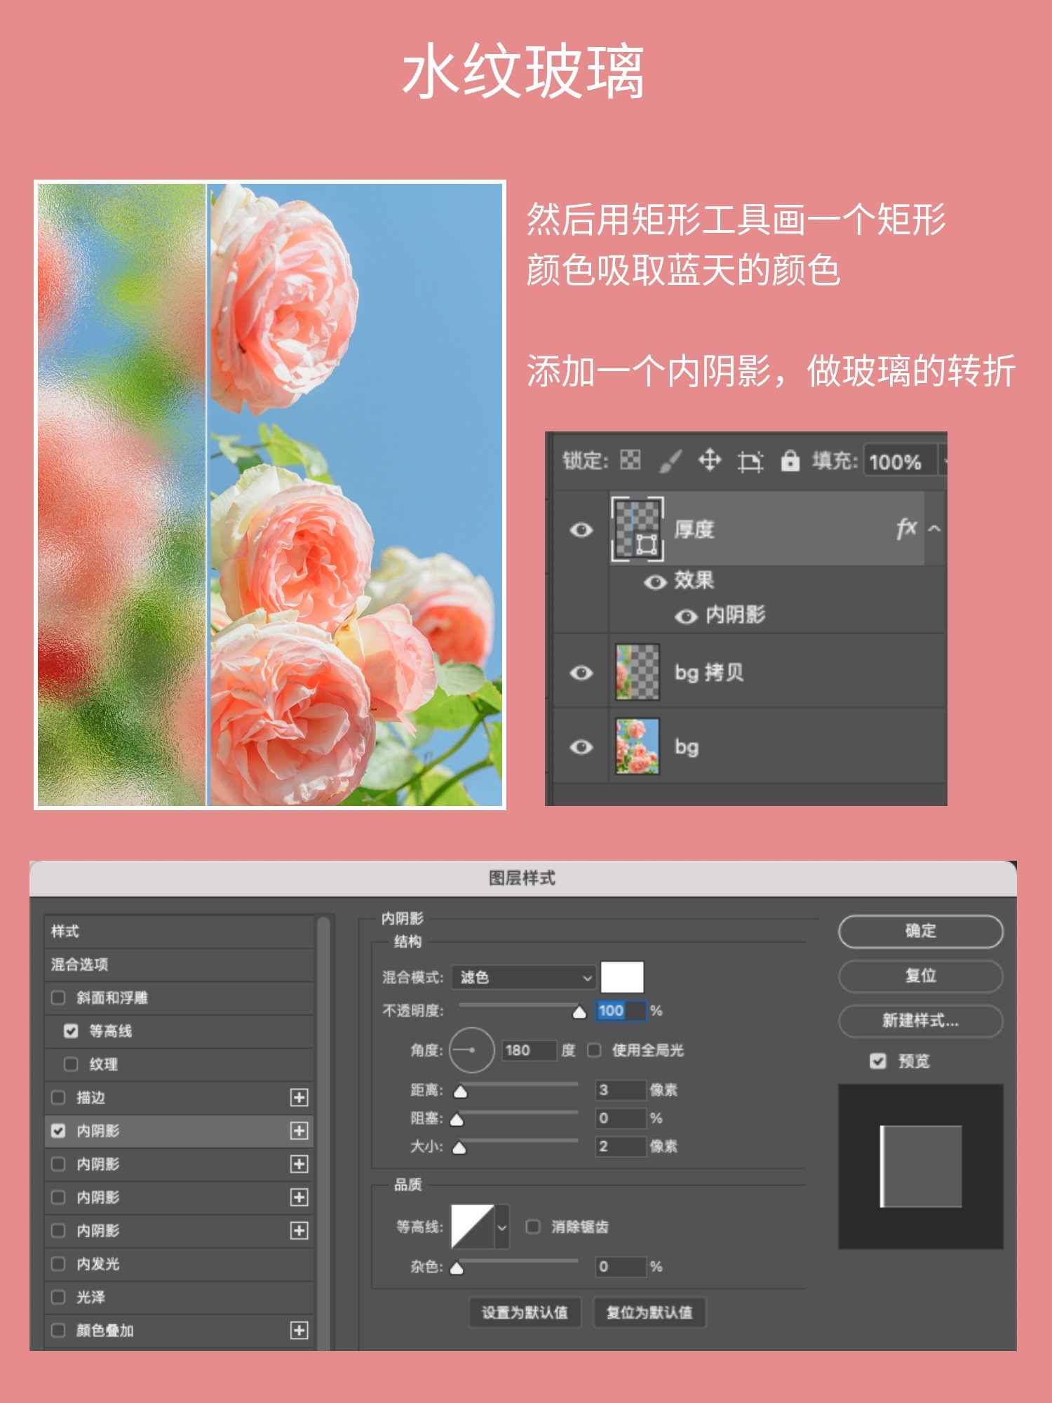This screenshot has width=1052, height=1403.
Task: Click the 不透明度 slider handle
Action: click(579, 1012)
